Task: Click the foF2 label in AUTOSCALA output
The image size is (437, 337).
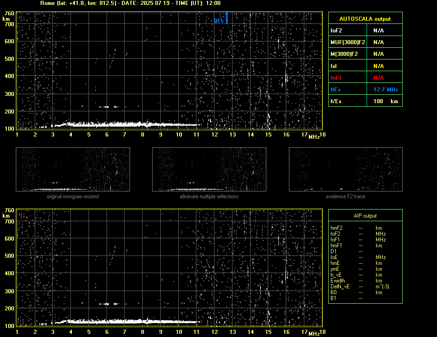Action: point(336,31)
